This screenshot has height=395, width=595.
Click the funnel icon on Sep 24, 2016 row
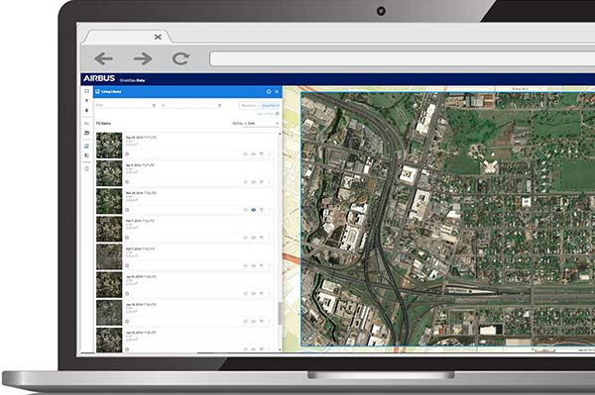pos(262,154)
